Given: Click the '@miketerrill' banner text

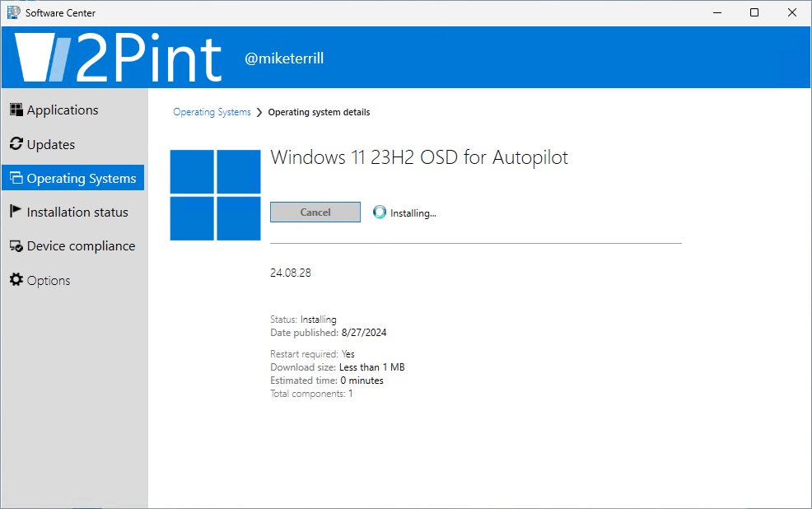Looking at the screenshot, I should pyautogui.click(x=284, y=58).
